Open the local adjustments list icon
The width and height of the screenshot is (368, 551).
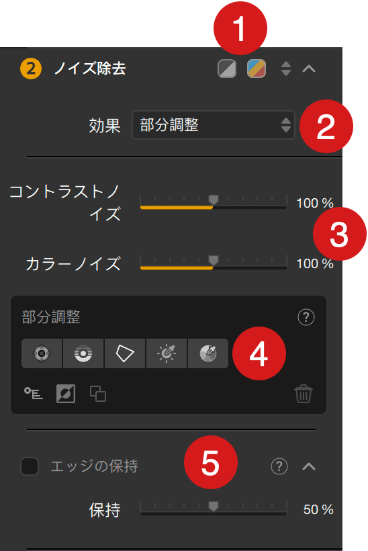(34, 393)
